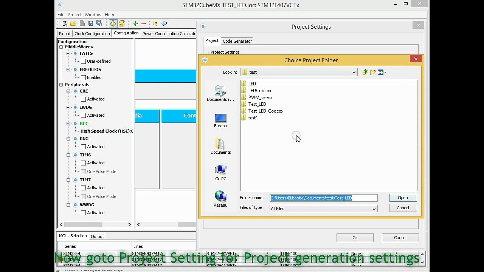
Task: Select the PWM_servo folder
Action: click(x=256, y=97)
